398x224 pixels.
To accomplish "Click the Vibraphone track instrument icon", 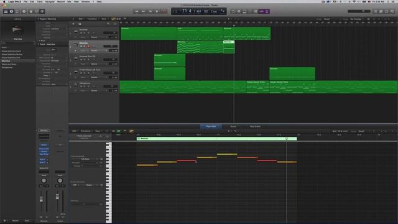I will tap(76, 85).
